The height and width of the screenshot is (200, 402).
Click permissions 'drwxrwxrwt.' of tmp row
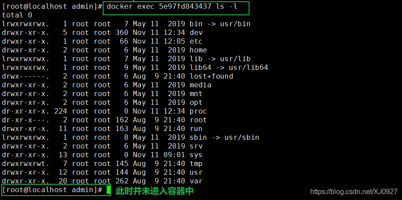(25, 164)
